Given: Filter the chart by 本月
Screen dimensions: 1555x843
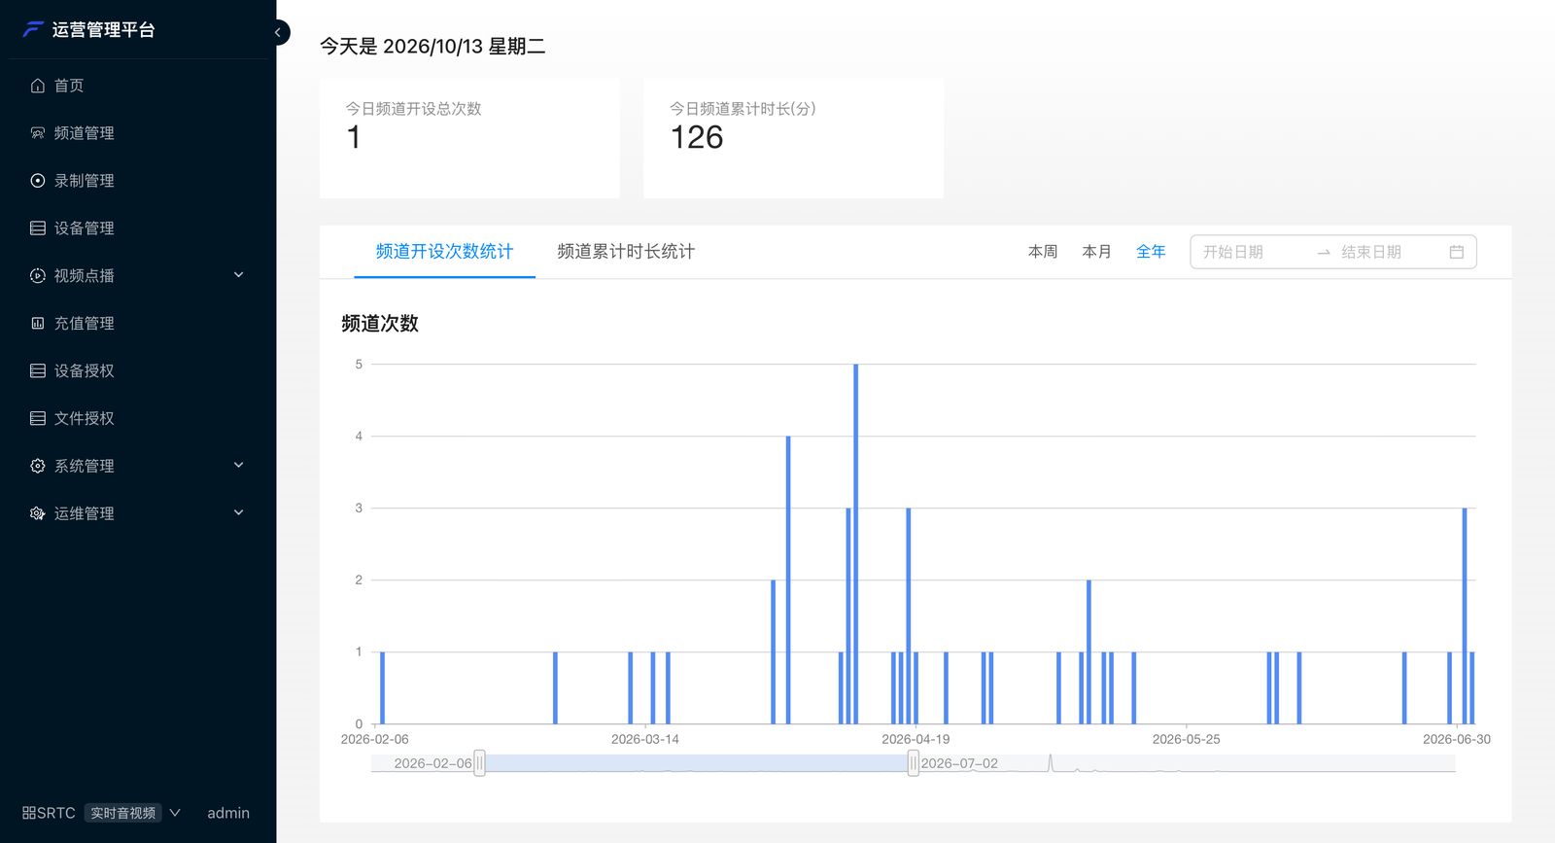Looking at the screenshot, I should coord(1097,252).
